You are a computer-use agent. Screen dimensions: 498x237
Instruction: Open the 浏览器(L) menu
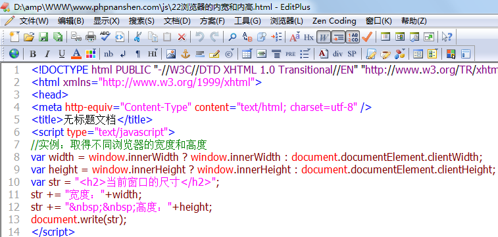coord(286,21)
